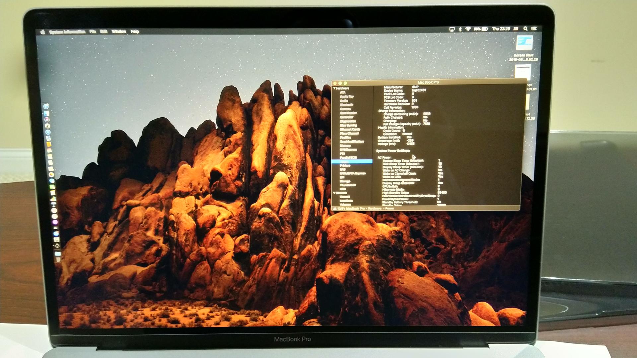Open the Wi-Fi status menu
The height and width of the screenshot is (358, 637).
(x=468, y=29)
